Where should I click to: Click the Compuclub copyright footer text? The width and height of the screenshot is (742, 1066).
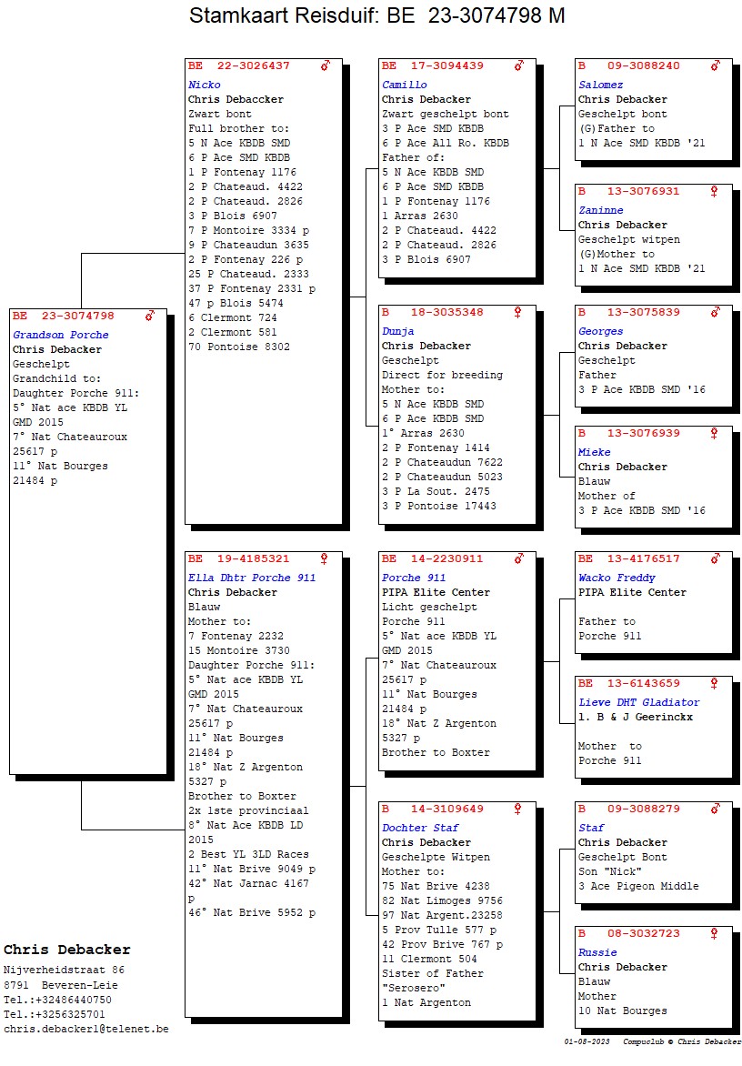point(682,1041)
